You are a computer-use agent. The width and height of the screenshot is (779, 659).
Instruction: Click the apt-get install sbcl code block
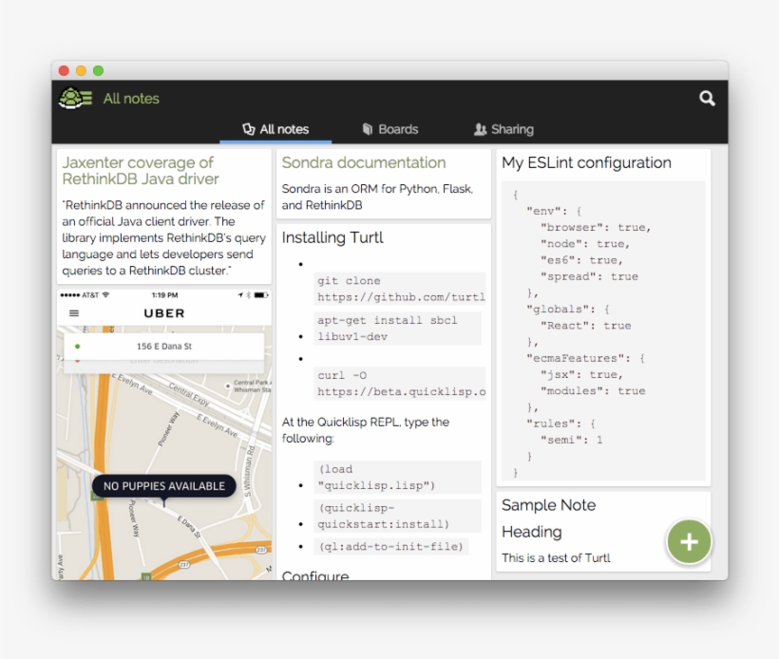(397, 329)
